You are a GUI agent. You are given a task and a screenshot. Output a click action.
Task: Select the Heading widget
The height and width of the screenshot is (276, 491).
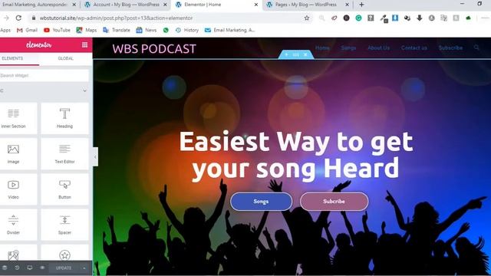(64, 119)
